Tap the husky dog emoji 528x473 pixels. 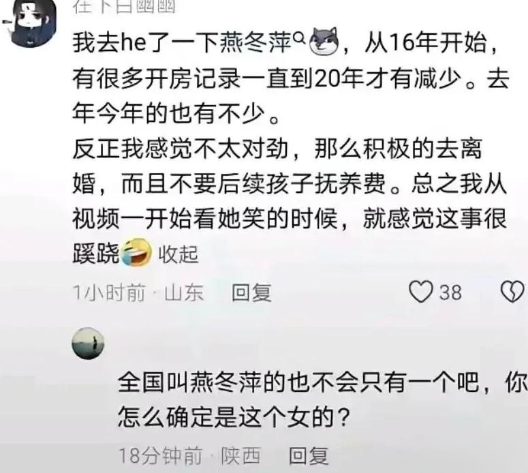(324, 41)
